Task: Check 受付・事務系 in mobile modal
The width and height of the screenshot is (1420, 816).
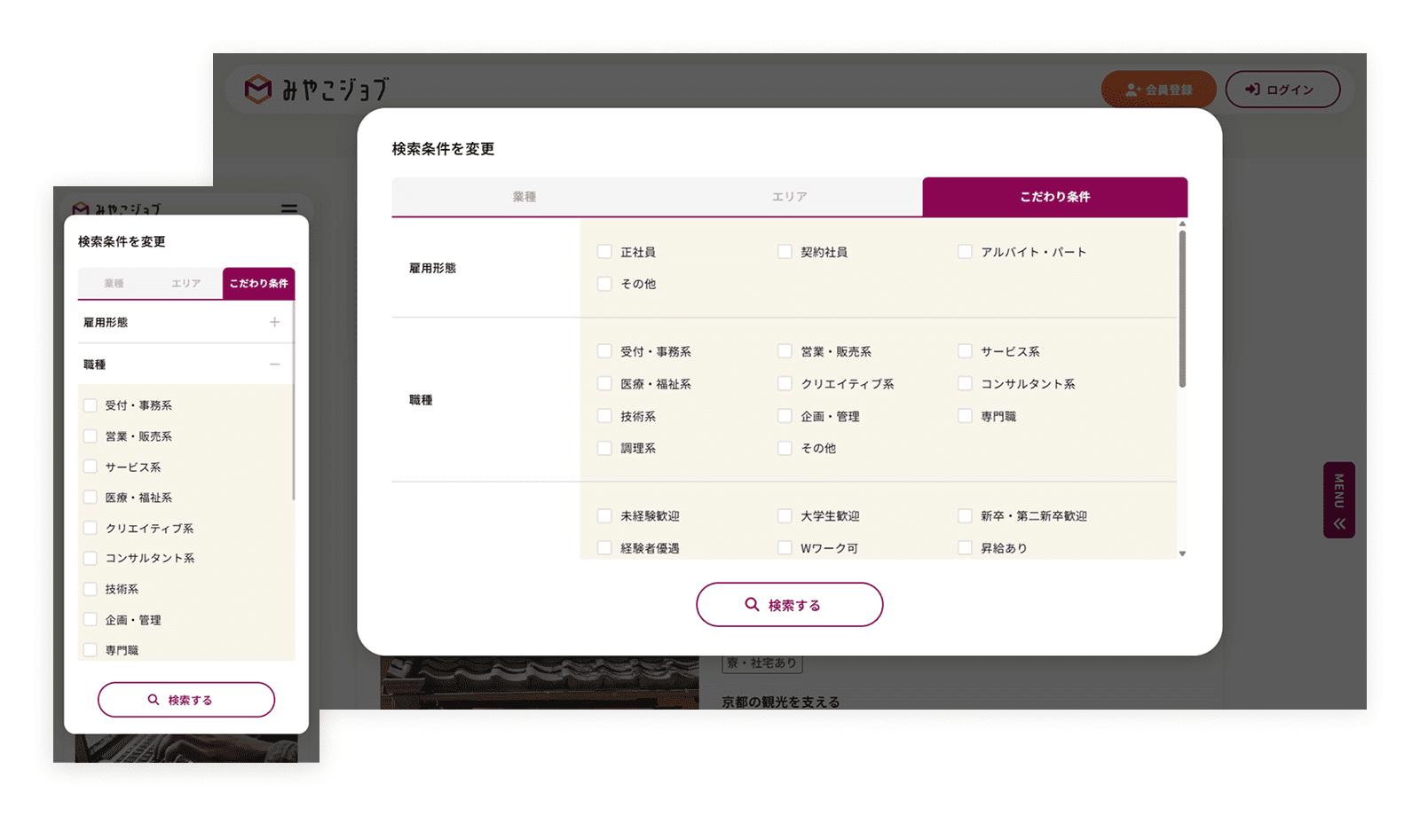Action: pyautogui.click(x=90, y=405)
